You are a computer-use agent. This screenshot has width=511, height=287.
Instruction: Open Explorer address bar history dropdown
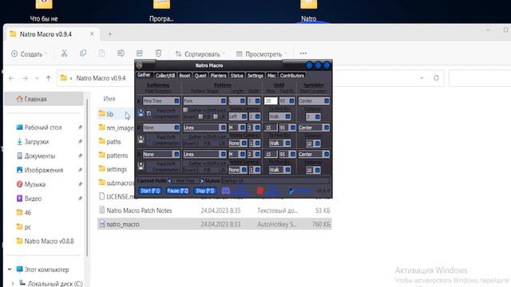pyautogui.click(x=422, y=78)
